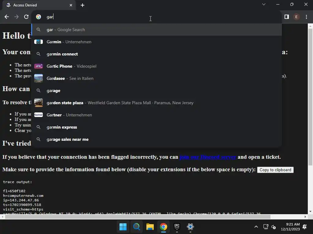Open File Explorer from taskbar

click(x=150, y=227)
